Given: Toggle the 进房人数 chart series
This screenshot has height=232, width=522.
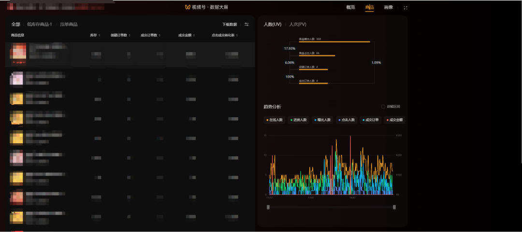Looking at the screenshot, I should pos(299,120).
